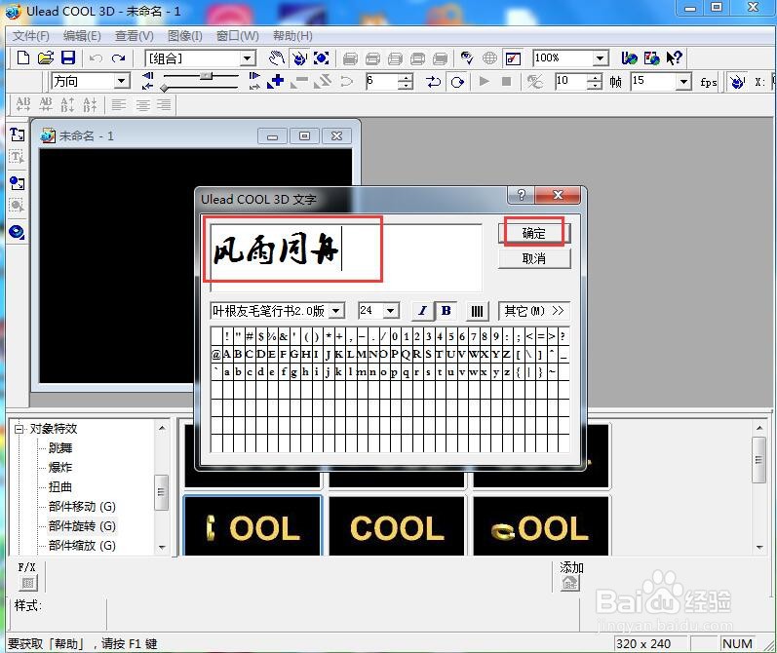Open the 100% zoom dropdown
This screenshot has width=777, height=653.
[x=601, y=58]
